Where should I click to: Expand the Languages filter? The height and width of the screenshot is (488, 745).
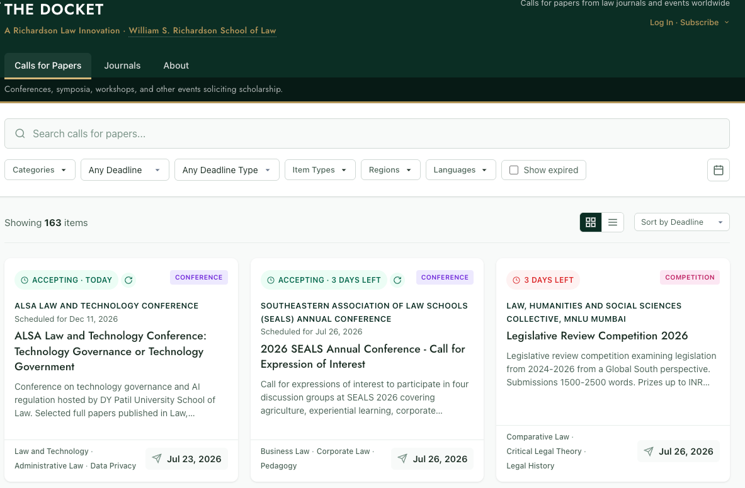pyautogui.click(x=461, y=169)
